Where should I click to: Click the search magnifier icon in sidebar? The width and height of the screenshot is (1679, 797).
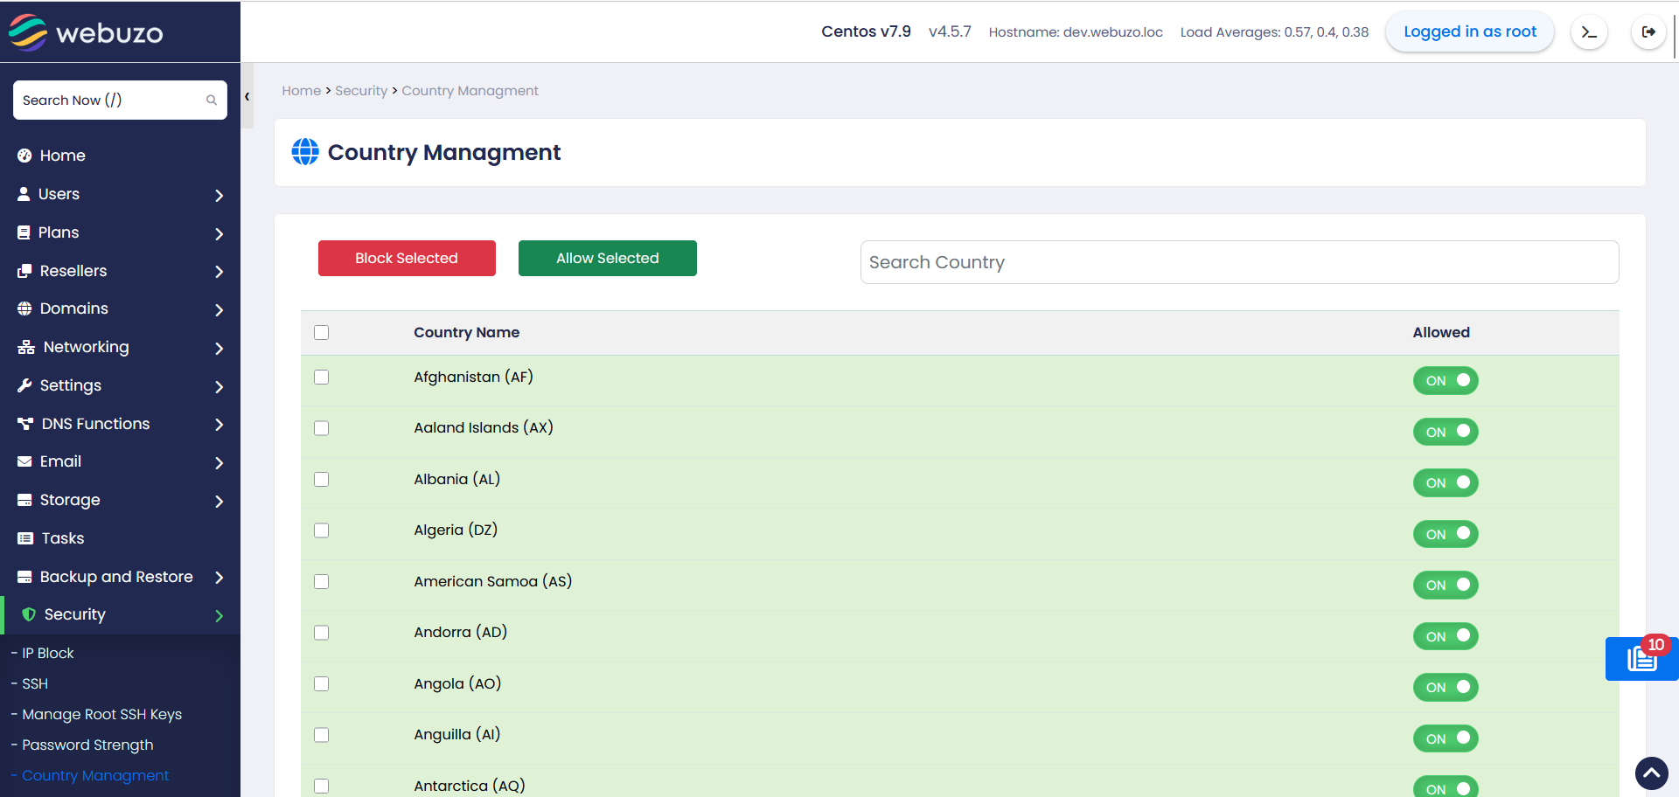click(x=211, y=100)
